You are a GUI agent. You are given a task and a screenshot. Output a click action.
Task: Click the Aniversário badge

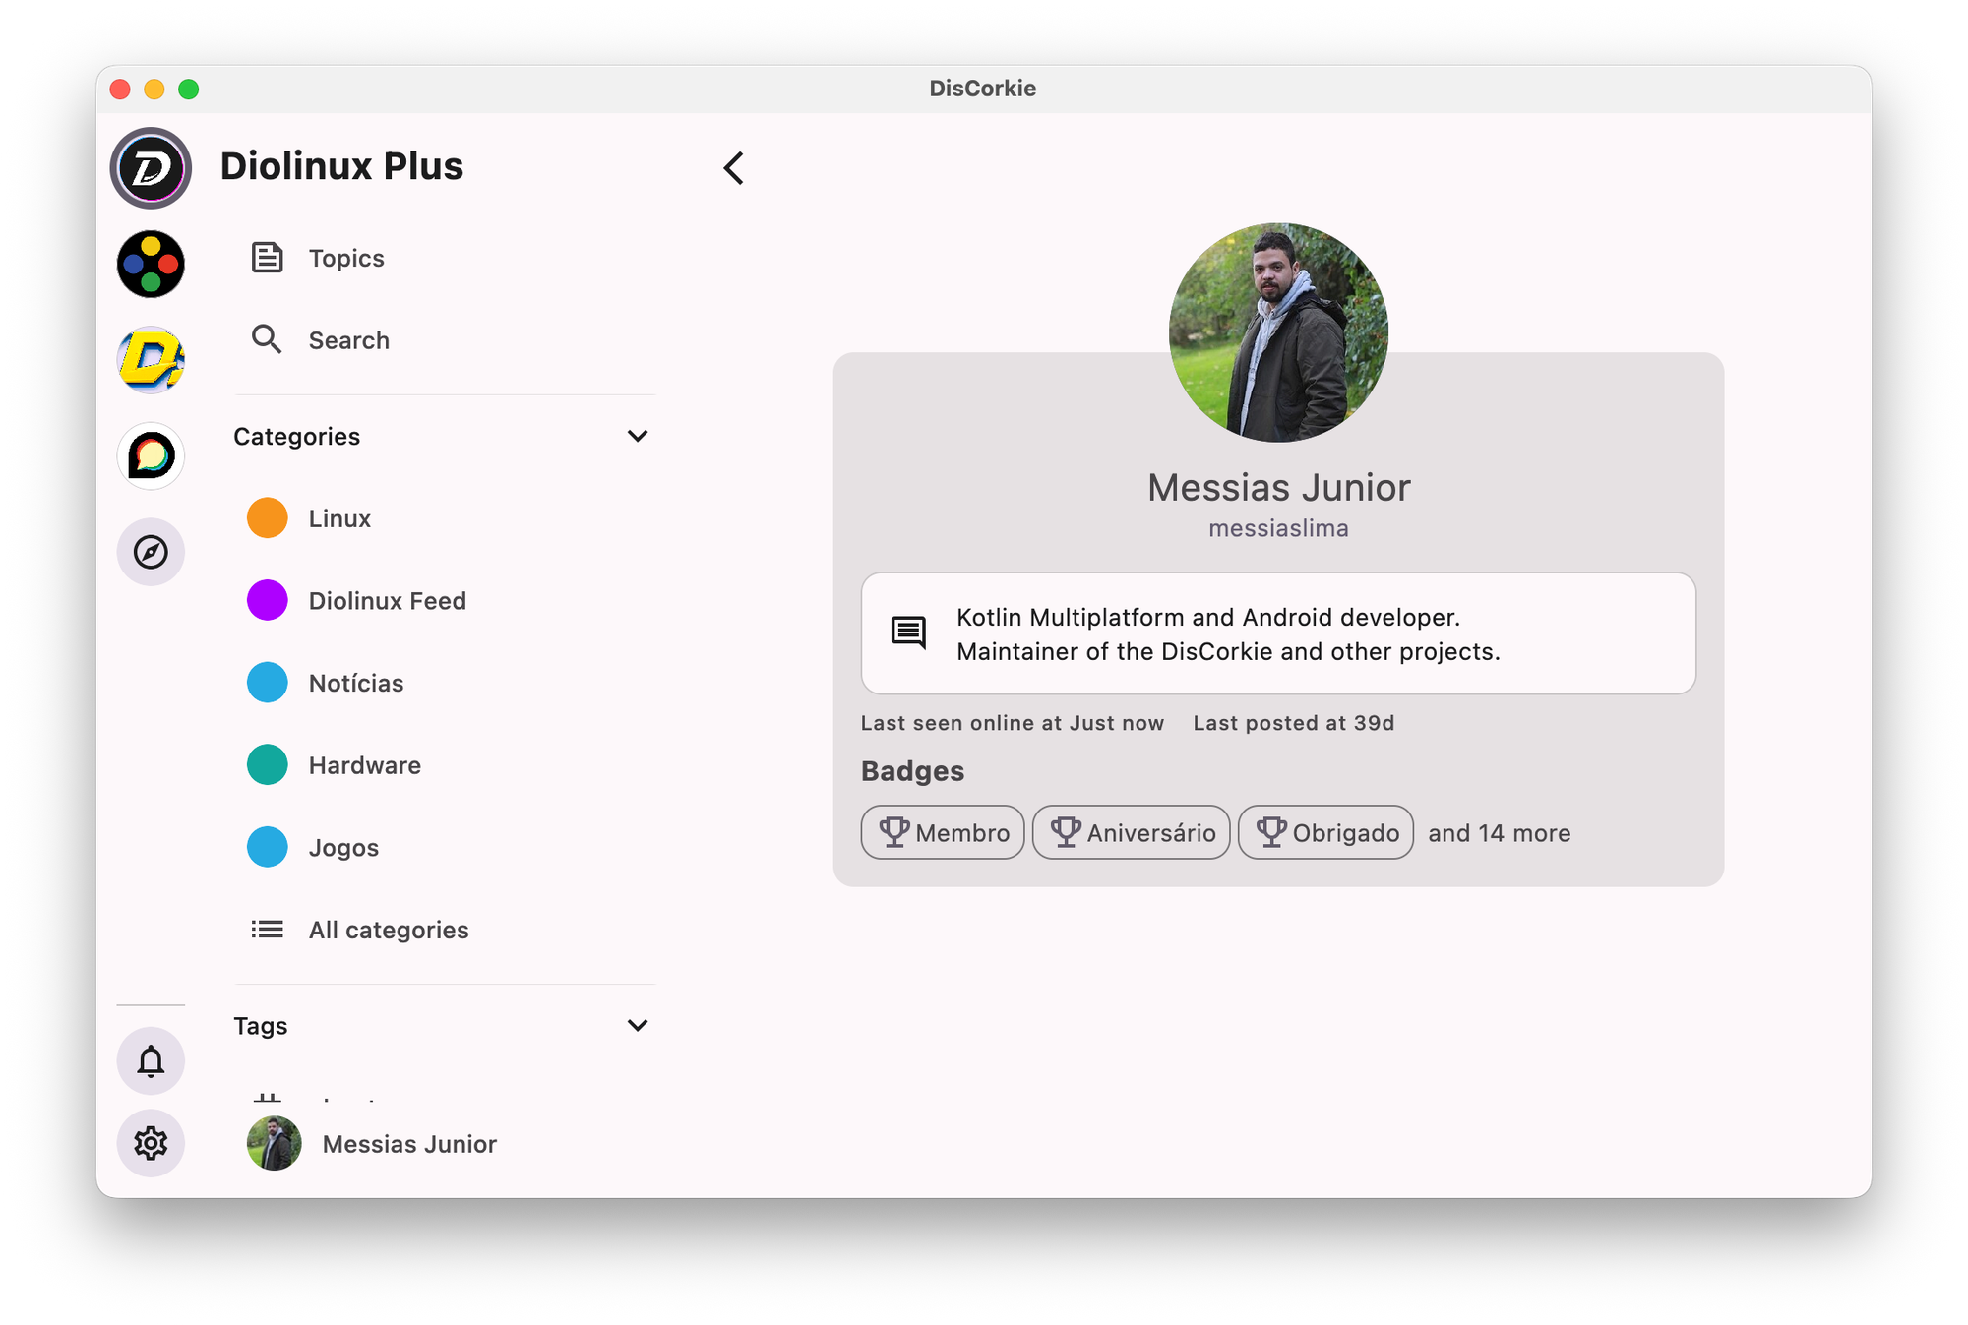click(x=1132, y=833)
